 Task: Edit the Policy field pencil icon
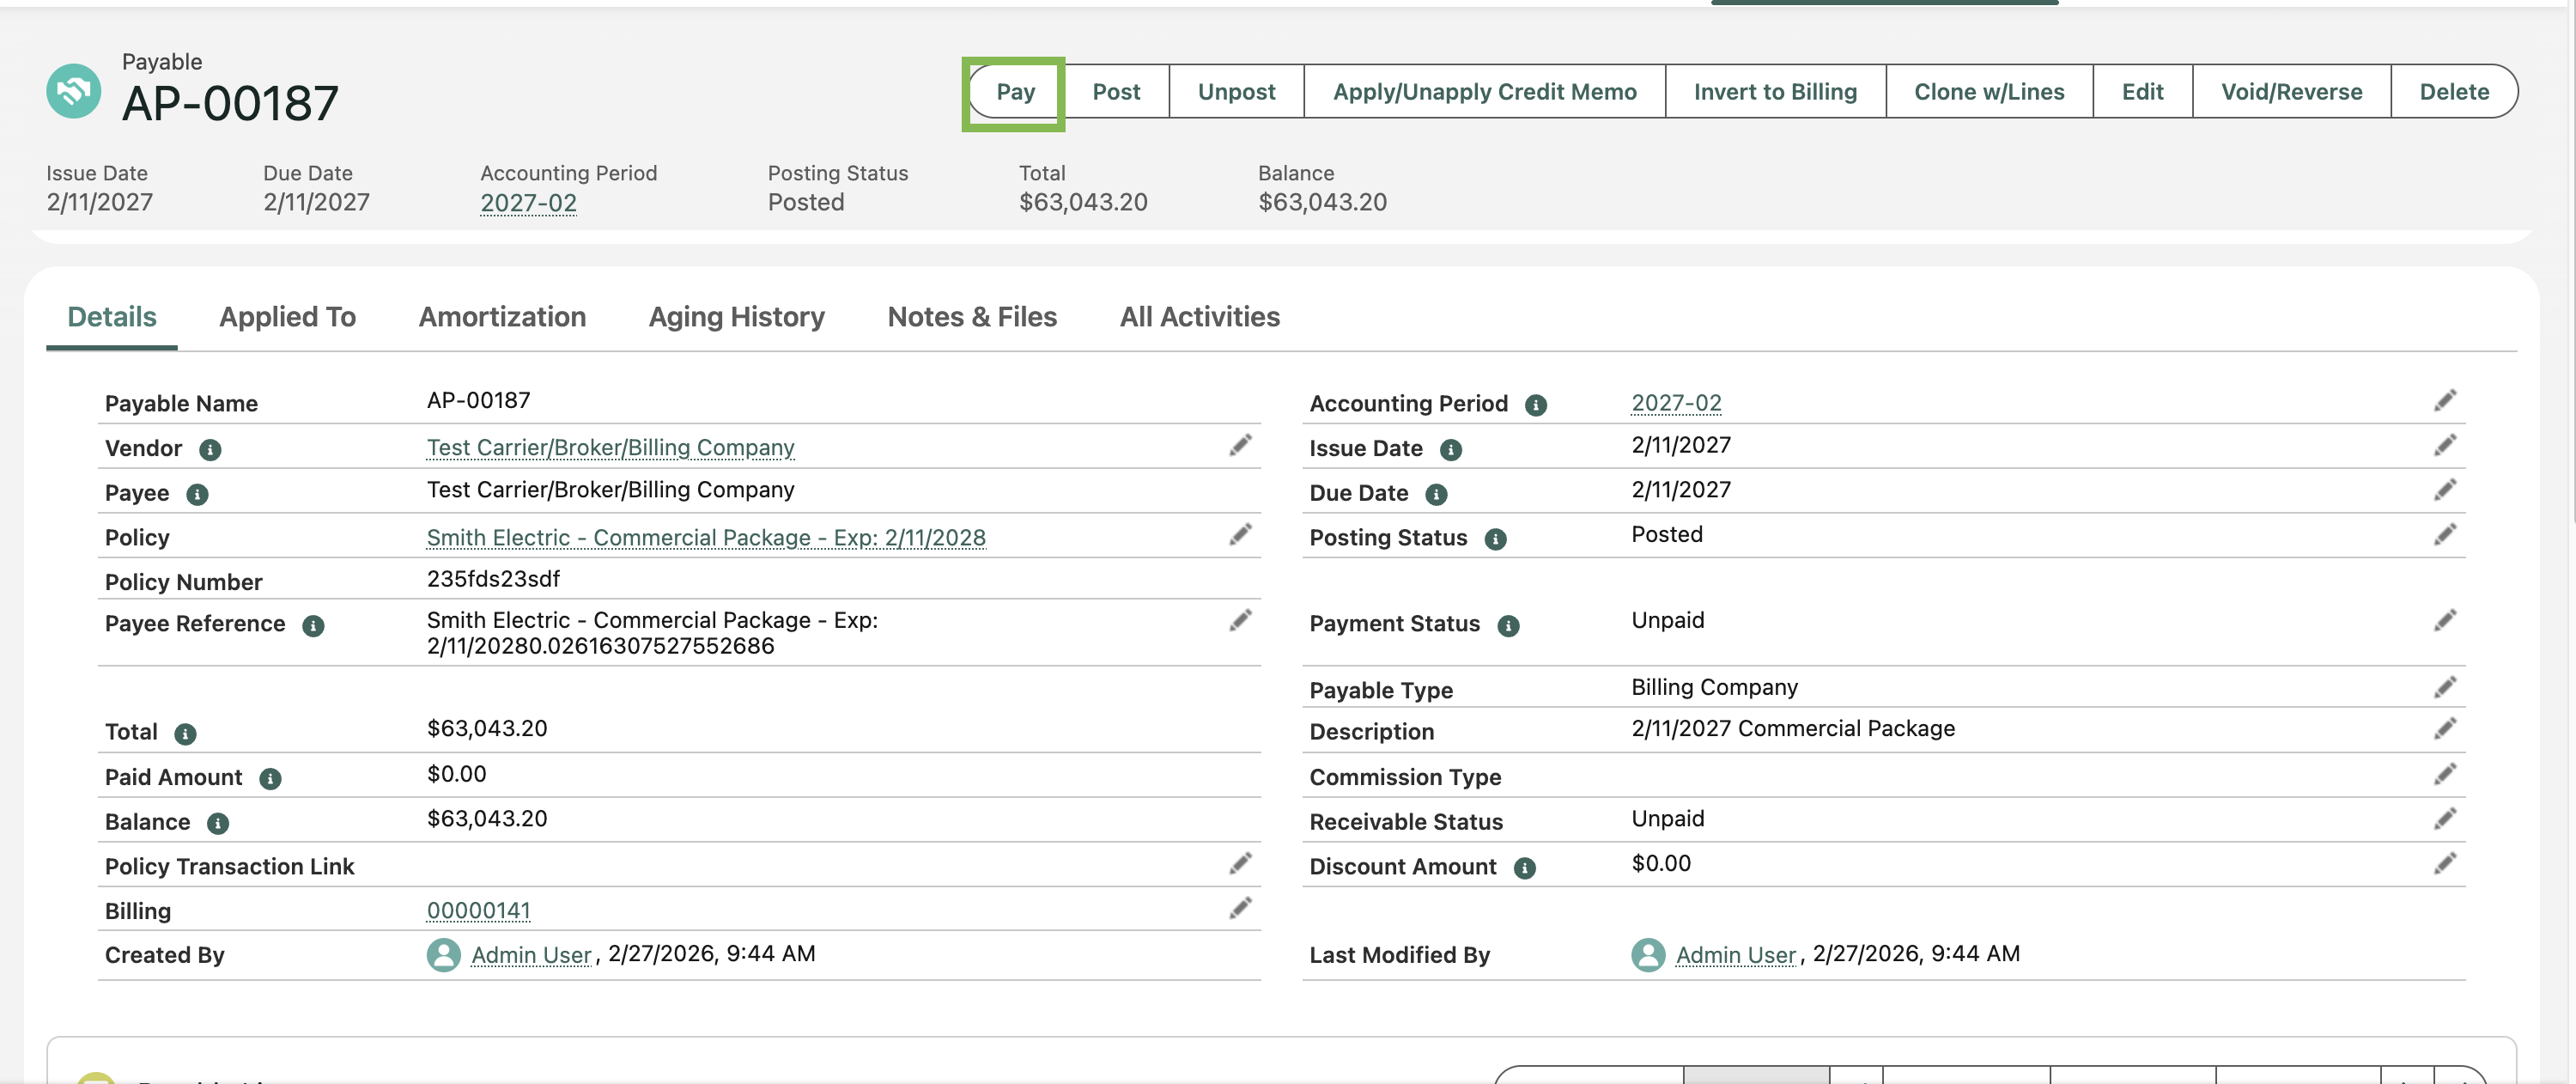pyautogui.click(x=1240, y=535)
